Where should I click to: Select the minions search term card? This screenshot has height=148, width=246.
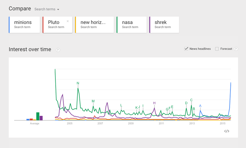point(25,25)
